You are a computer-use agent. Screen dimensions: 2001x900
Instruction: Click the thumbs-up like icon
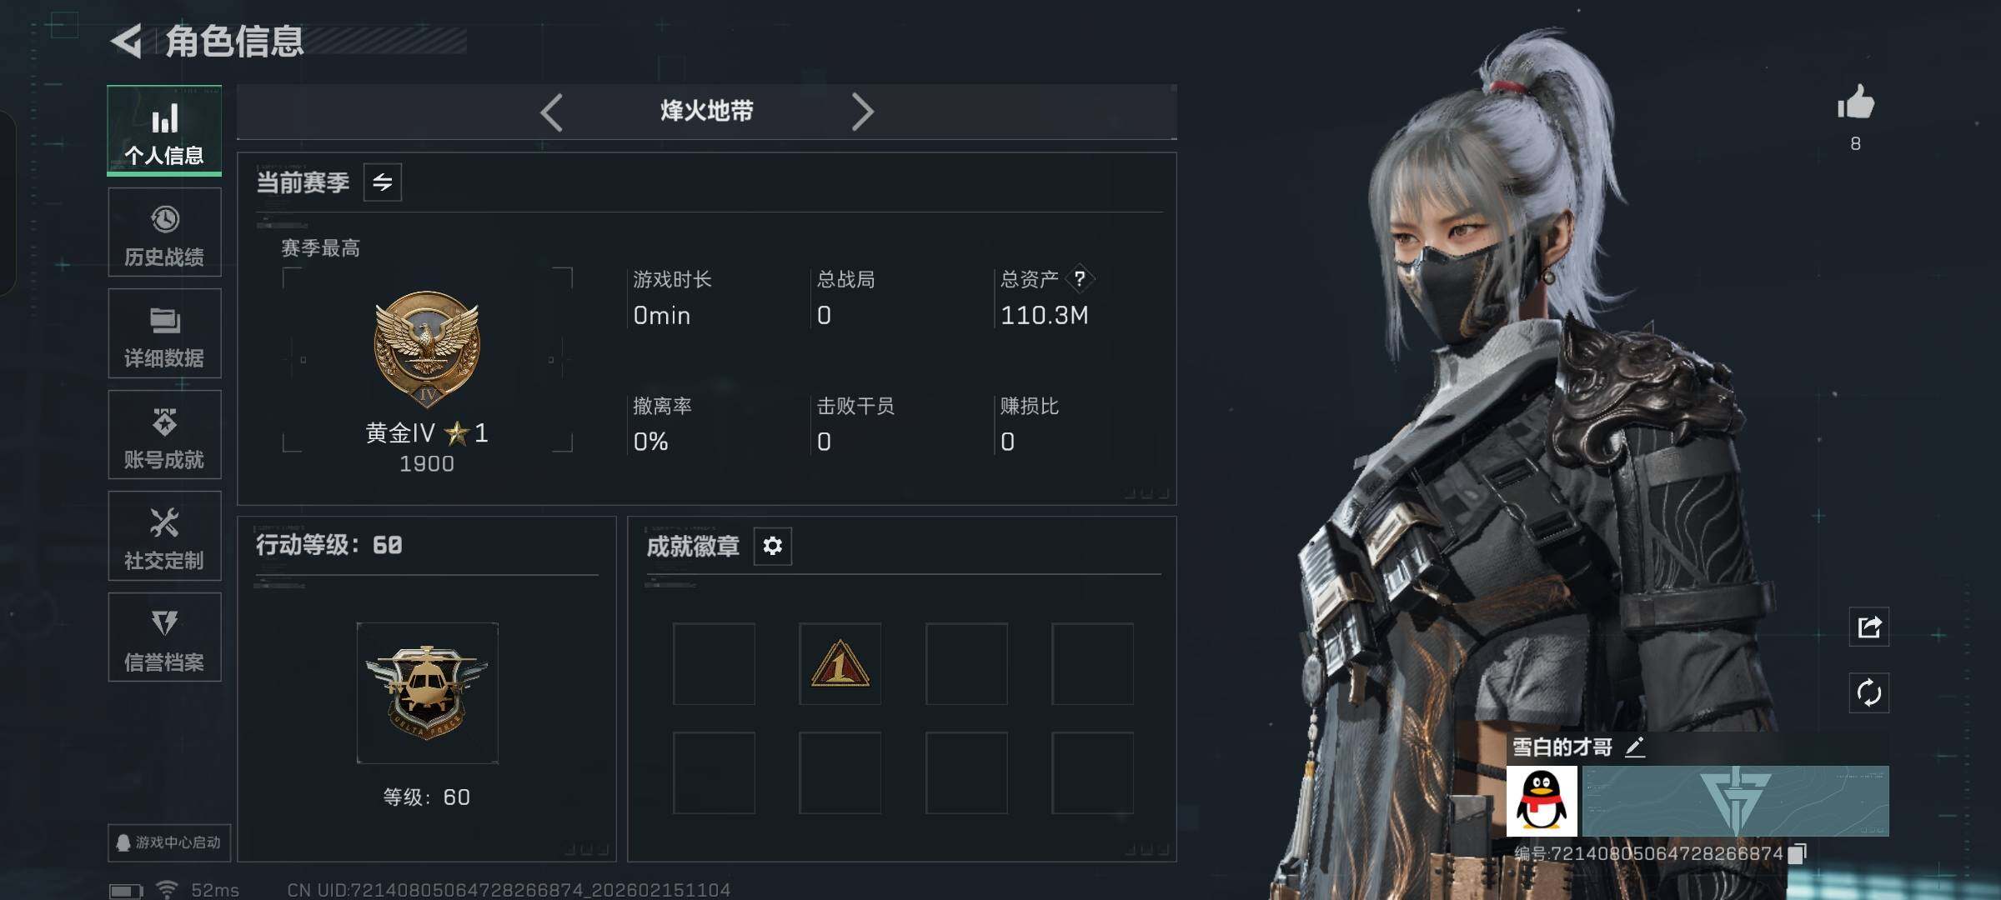(1856, 103)
